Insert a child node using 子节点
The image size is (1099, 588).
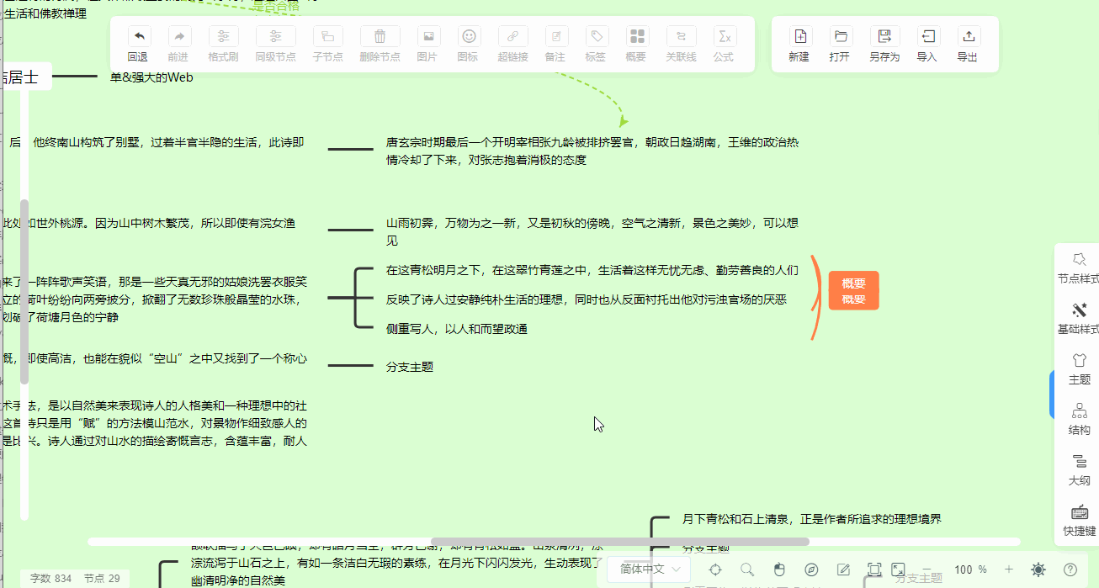(x=327, y=44)
